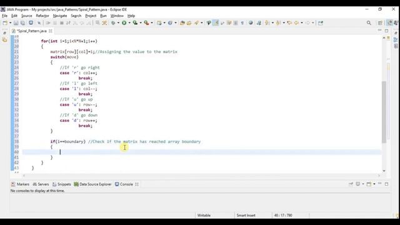Image resolution: width=400 pixels, height=225 pixels.
Task: Open the Navigate menu
Action: (x=60, y=16)
